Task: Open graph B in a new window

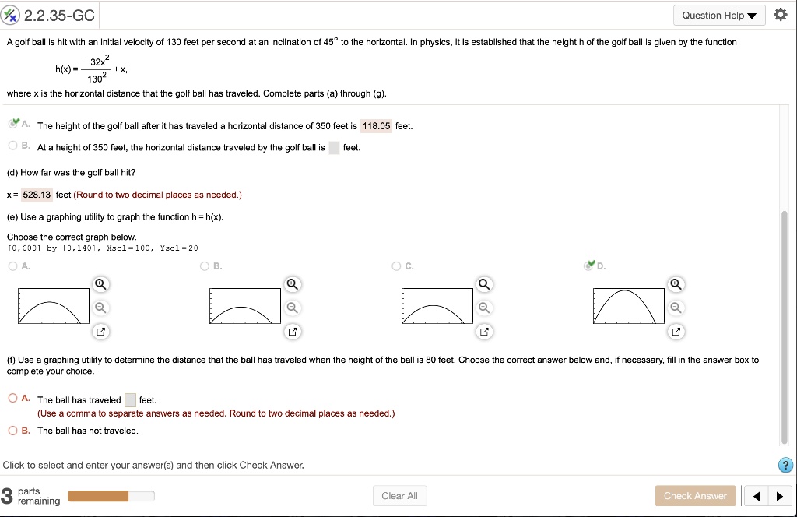Action: point(292,332)
